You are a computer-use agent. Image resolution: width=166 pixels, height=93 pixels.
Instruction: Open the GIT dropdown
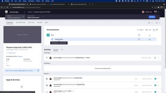tap(150, 23)
